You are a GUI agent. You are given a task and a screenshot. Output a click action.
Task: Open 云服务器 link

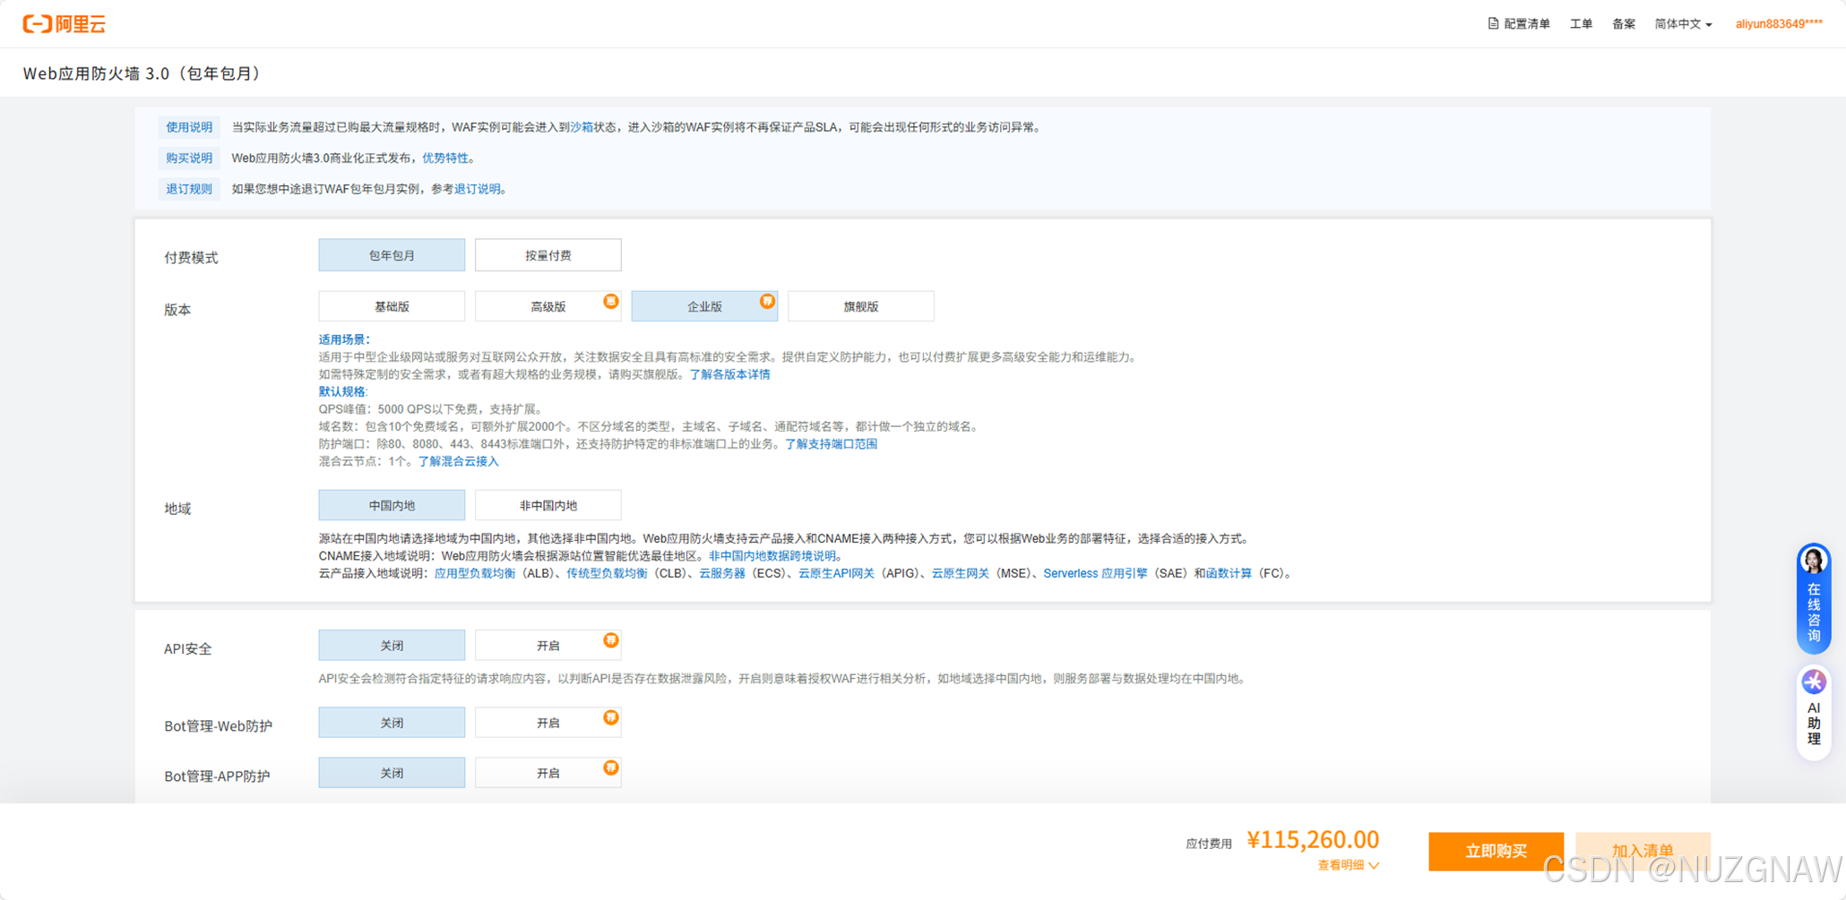pyautogui.click(x=722, y=573)
